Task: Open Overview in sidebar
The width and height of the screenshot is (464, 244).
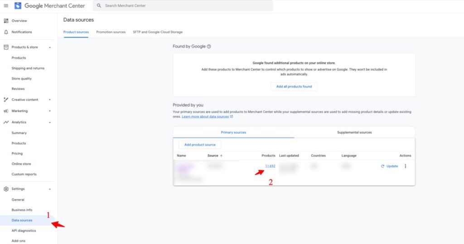Action: 19,21
